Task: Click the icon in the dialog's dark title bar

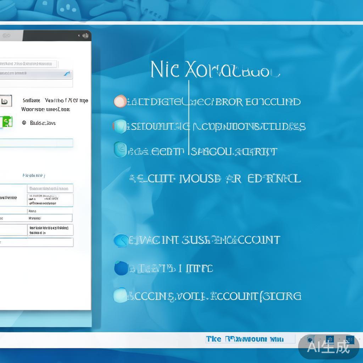Action: pos(85,35)
